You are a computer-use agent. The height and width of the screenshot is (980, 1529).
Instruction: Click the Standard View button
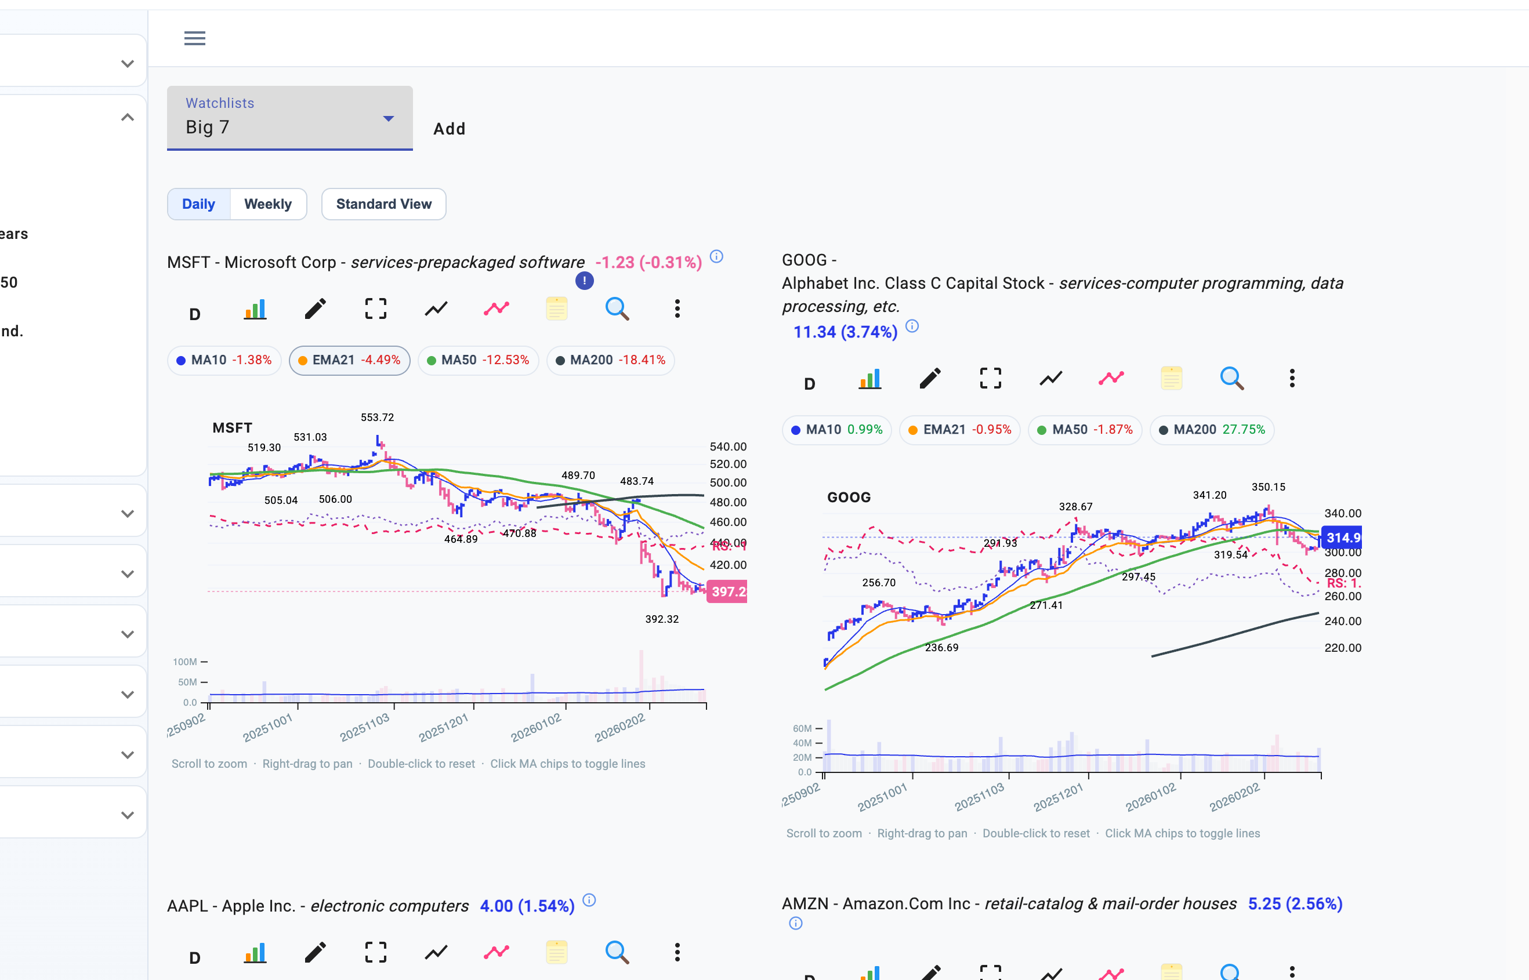383,204
